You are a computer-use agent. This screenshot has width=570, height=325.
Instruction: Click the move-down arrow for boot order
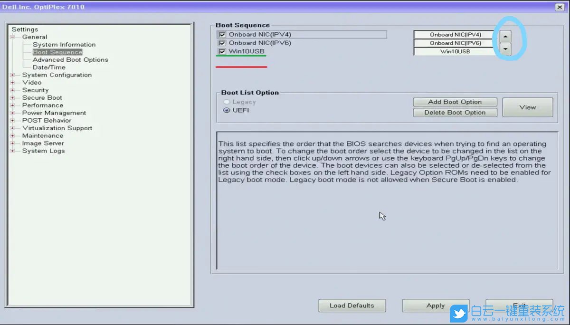[506, 49]
